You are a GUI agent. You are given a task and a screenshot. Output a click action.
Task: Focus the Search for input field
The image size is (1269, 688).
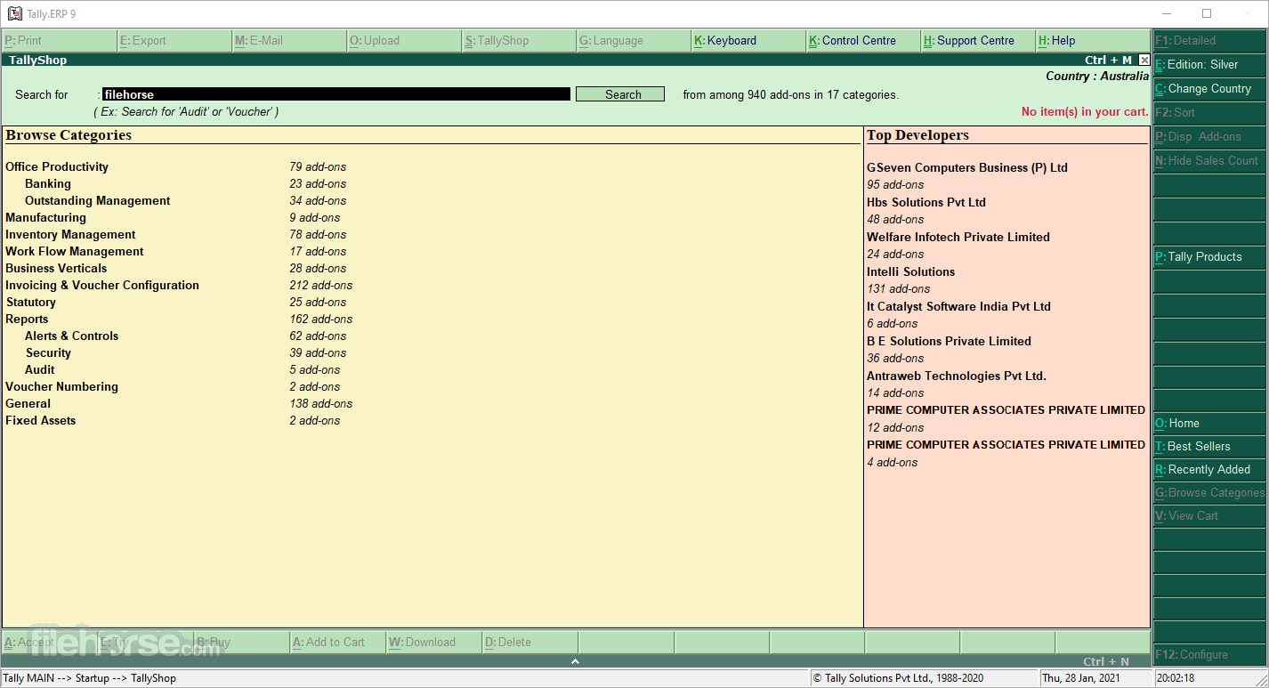[x=336, y=94]
